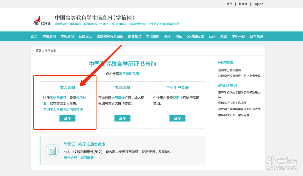Open 征兵 navigation item

point(212,36)
